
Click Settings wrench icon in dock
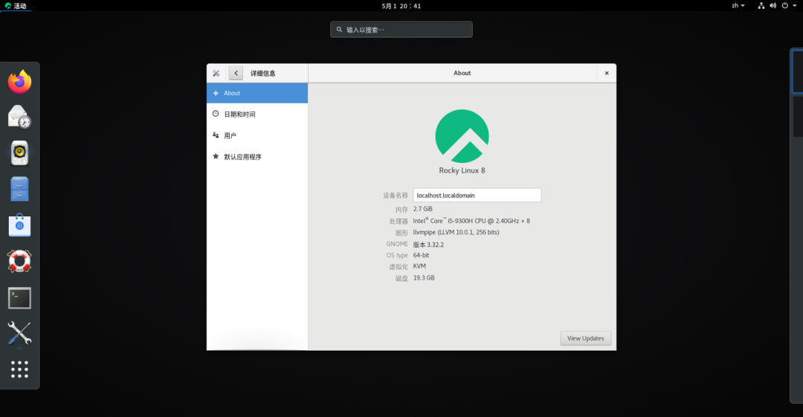point(19,334)
